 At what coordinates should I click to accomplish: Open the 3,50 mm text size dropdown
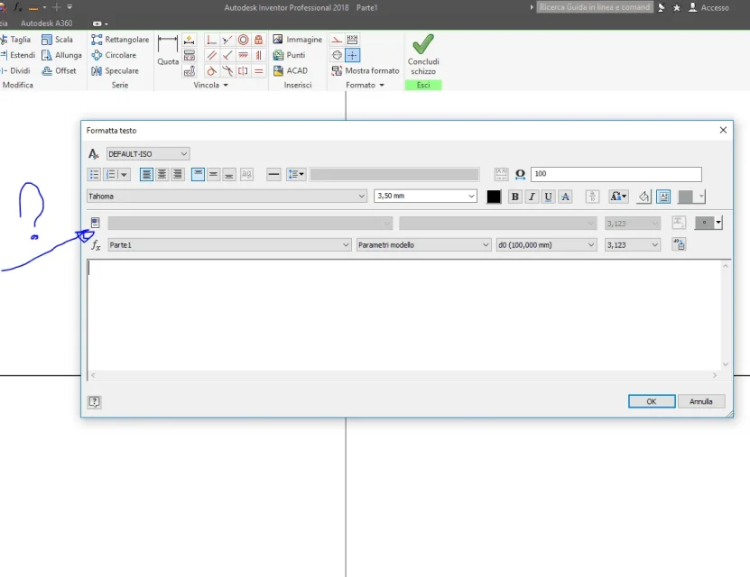pos(425,196)
